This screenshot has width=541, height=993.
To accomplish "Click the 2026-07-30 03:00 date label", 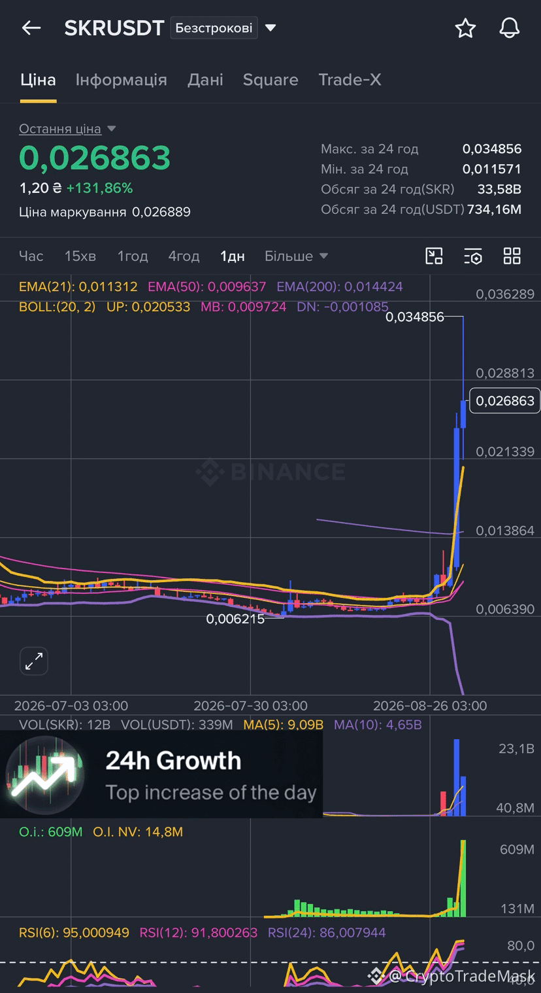I will point(251,706).
